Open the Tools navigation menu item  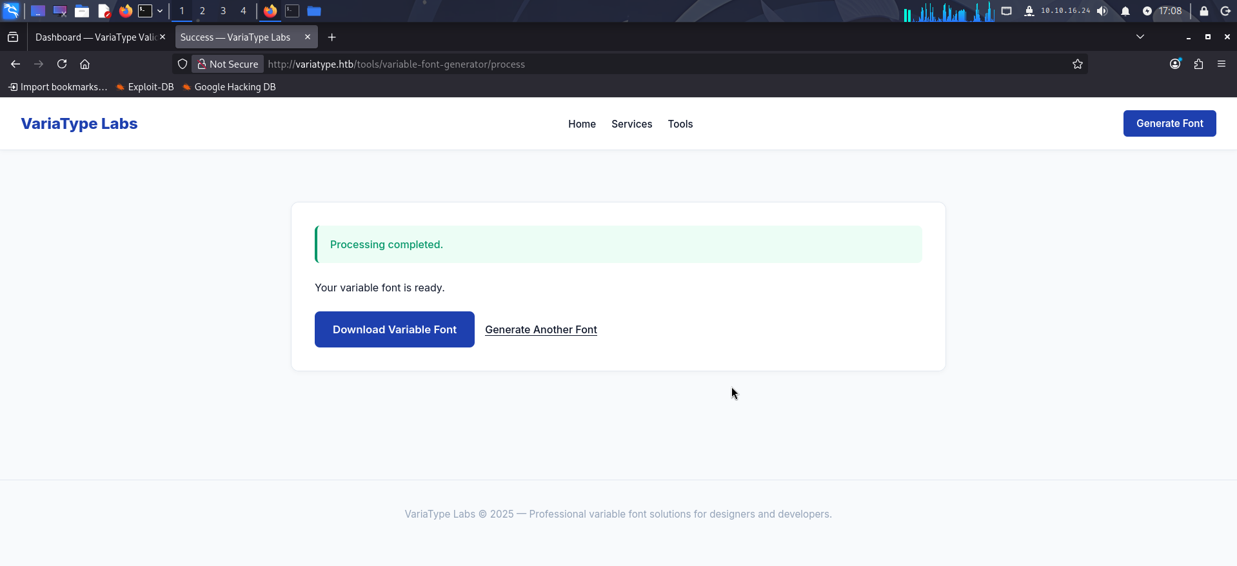tap(680, 124)
